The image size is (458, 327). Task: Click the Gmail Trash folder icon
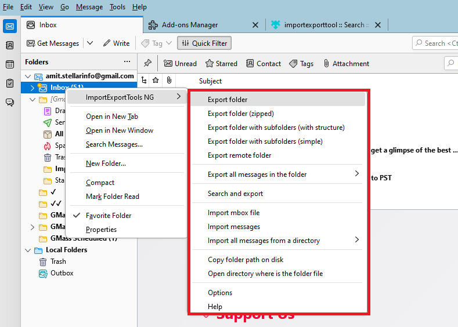click(48, 158)
